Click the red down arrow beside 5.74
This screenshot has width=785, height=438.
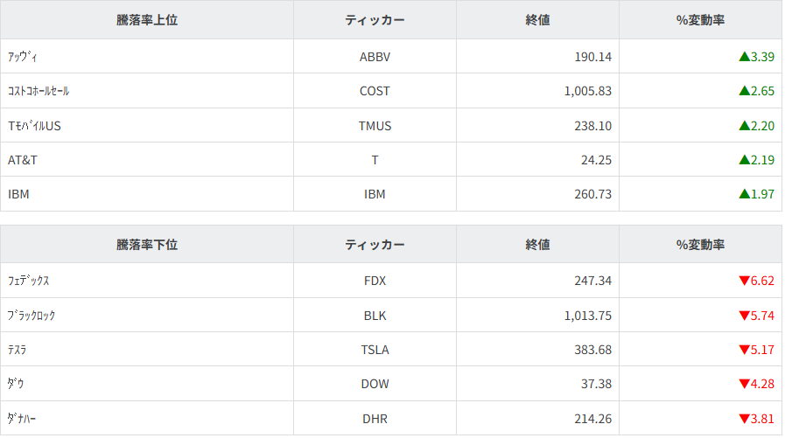coord(744,316)
